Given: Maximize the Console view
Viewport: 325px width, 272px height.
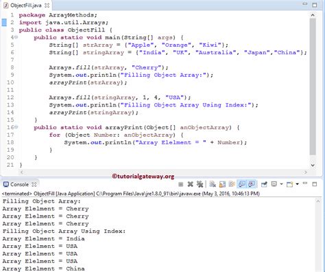Looking at the screenshot, I should point(315,184).
